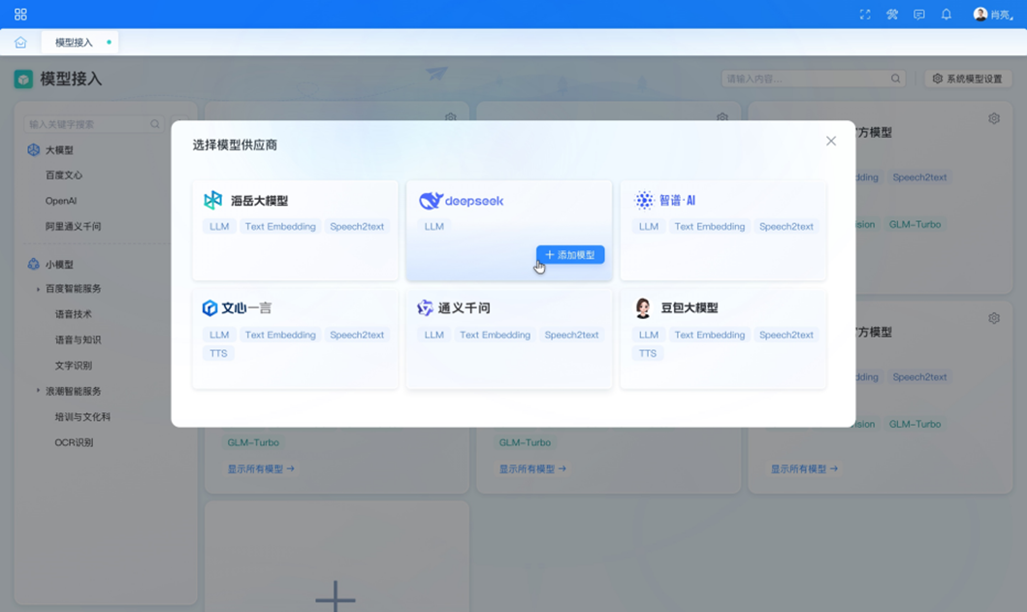The height and width of the screenshot is (612, 1027).
Task: Select 阿里通义千问 in sidebar
Action: pos(73,226)
